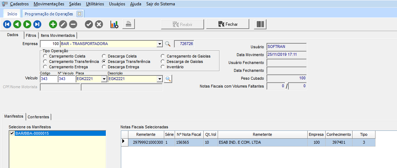The height and width of the screenshot is (168, 397).
Task: Select Descarga Coleta option
Action: [104, 56]
